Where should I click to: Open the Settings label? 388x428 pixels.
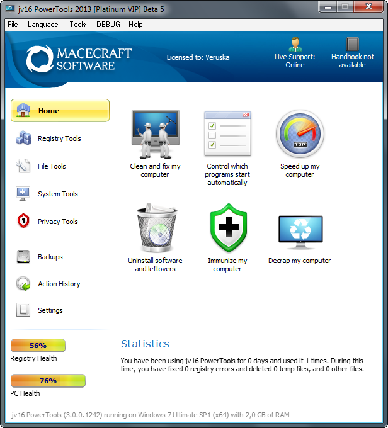[x=50, y=311]
